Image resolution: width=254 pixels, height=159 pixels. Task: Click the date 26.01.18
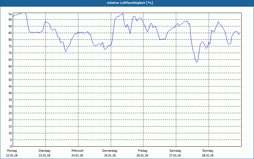point(142,156)
